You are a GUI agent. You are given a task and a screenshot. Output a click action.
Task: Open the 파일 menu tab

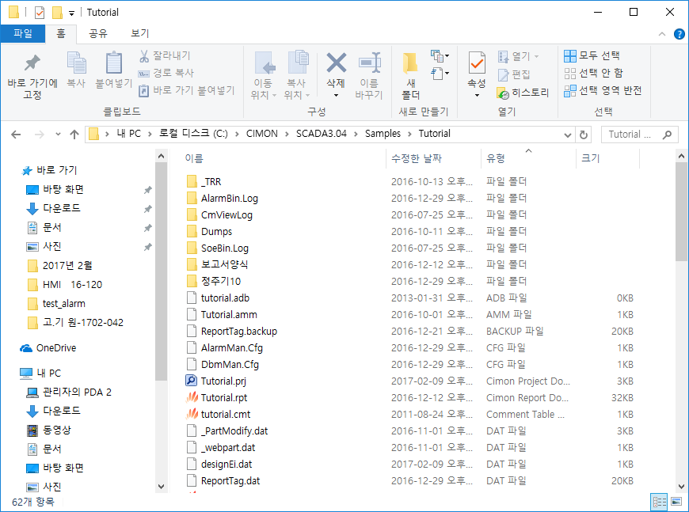(23, 33)
